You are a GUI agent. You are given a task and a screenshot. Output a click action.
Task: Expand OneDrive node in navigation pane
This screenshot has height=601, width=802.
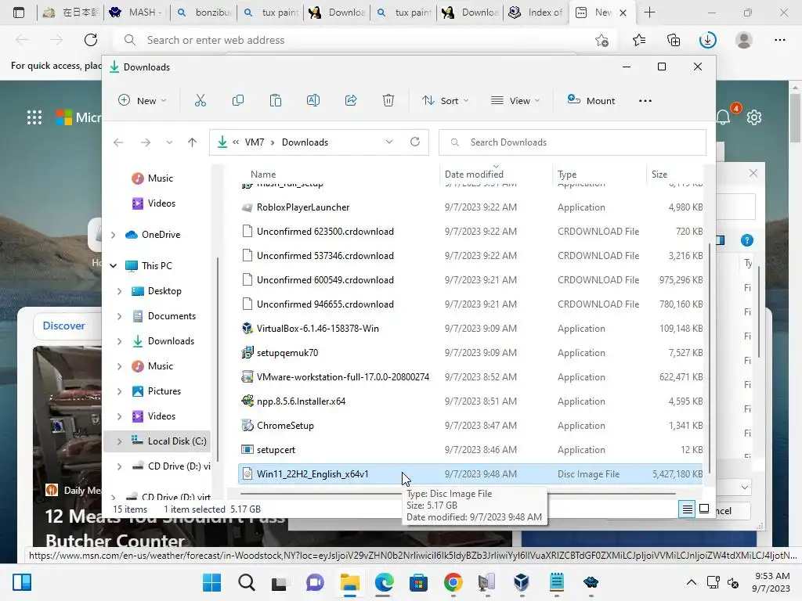point(113,235)
